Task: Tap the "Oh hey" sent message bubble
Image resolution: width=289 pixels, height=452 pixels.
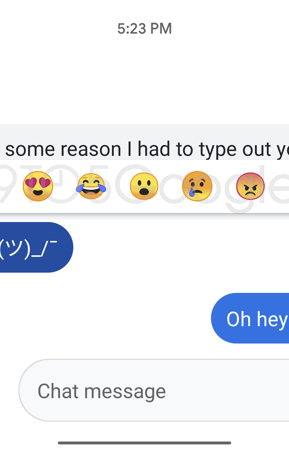Action: (x=253, y=319)
